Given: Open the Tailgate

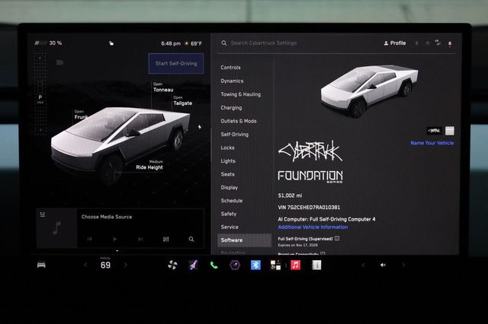Looking at the screenshot, I should point(183,101).
